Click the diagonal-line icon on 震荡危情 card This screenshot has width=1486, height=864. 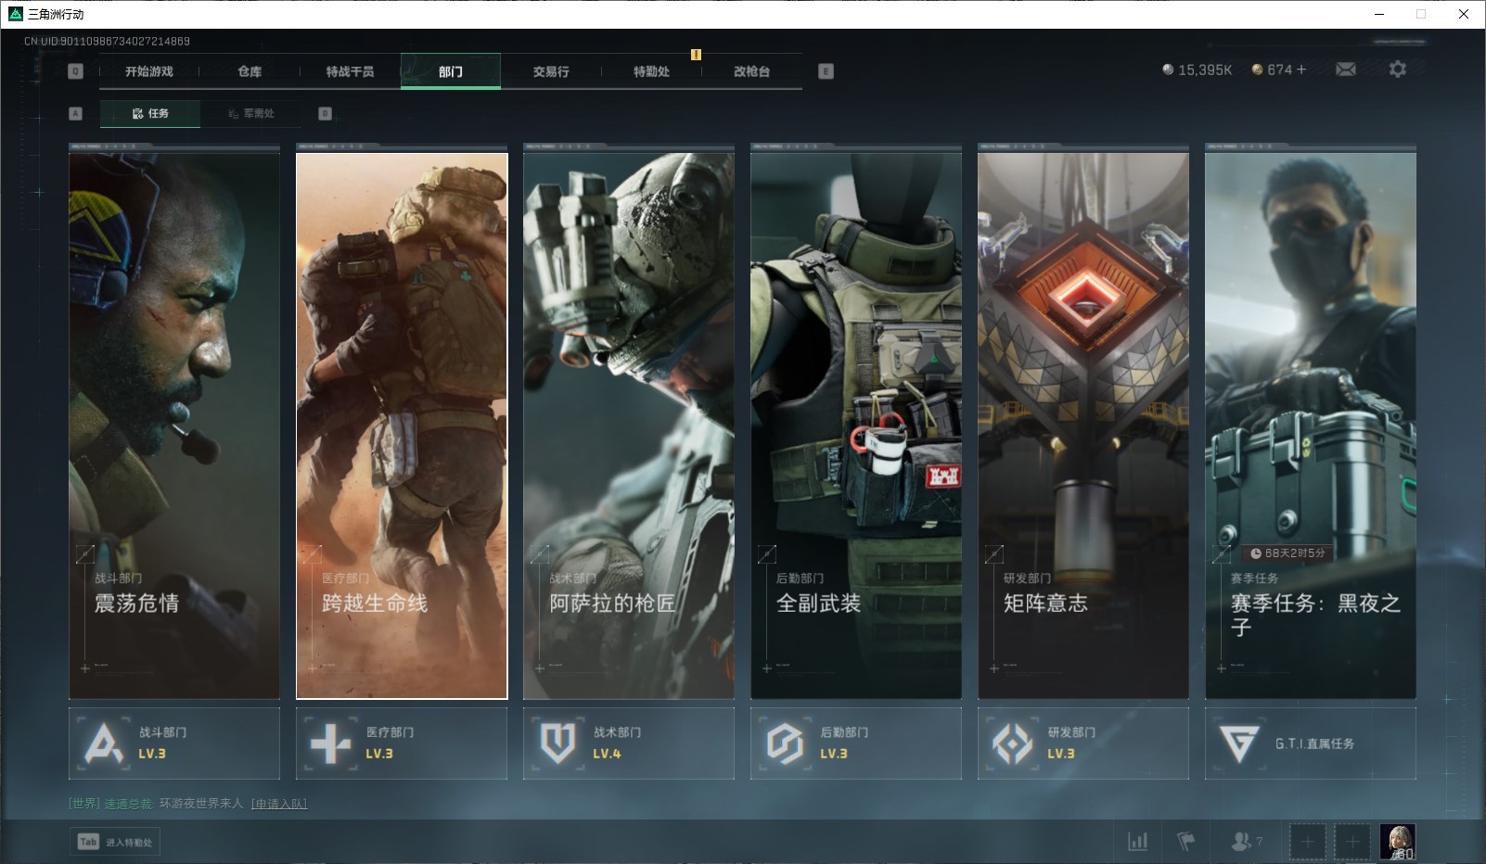[84, 554]
